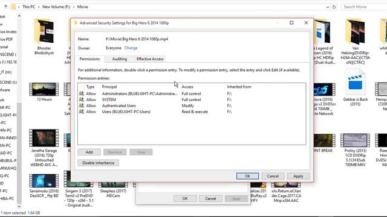Click the folder icon in the address bar
Viewport: 387px width, 217px height.
pyautogui.click(x=13, y=7)
